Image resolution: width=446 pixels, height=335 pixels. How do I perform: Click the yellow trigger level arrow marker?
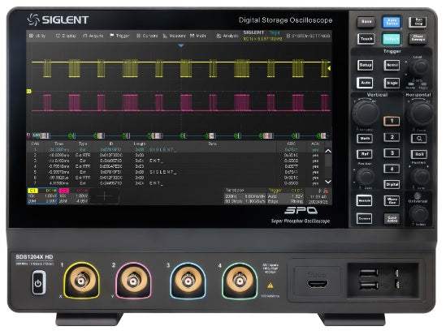click(329, 68)
